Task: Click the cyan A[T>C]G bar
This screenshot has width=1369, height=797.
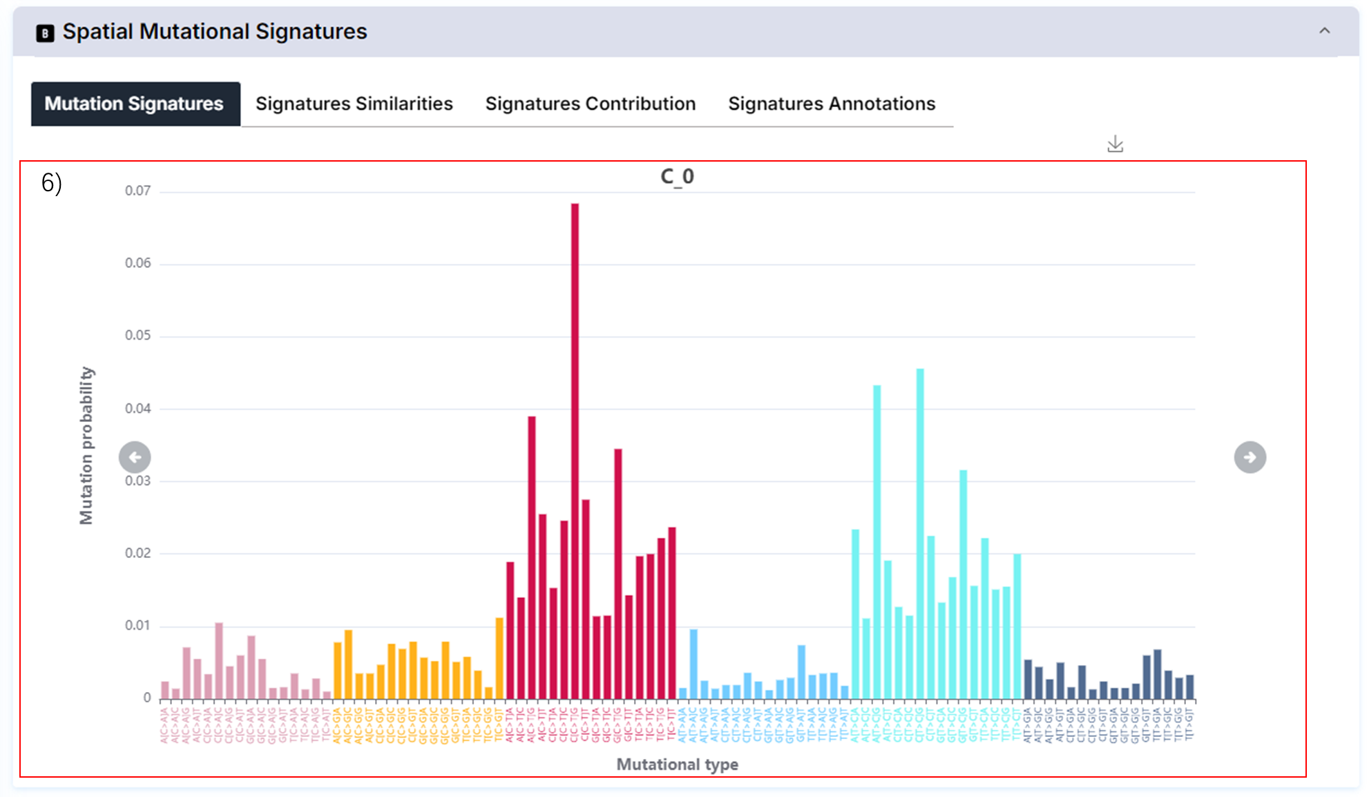Action: tap(877, 542)
